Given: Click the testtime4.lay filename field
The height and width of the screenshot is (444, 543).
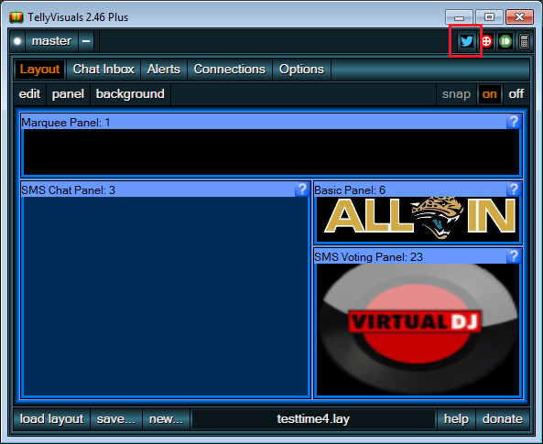Looking at the screenshot, I should click(313, 419).
